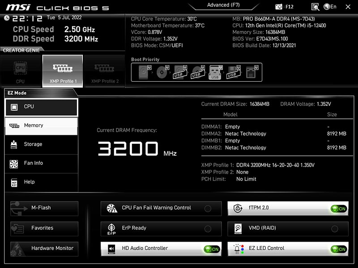This screenshot has width=358, height=268.
Task: Select the CPU tile under Creator Genie
Action: point(21,71)
